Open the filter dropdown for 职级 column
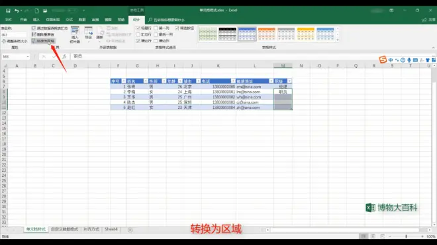Viewport: 437px width, 245px height. (x=289, y=81)
